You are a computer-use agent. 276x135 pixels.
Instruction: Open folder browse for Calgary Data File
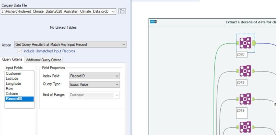pyautogui.click(x=122, y=11)
